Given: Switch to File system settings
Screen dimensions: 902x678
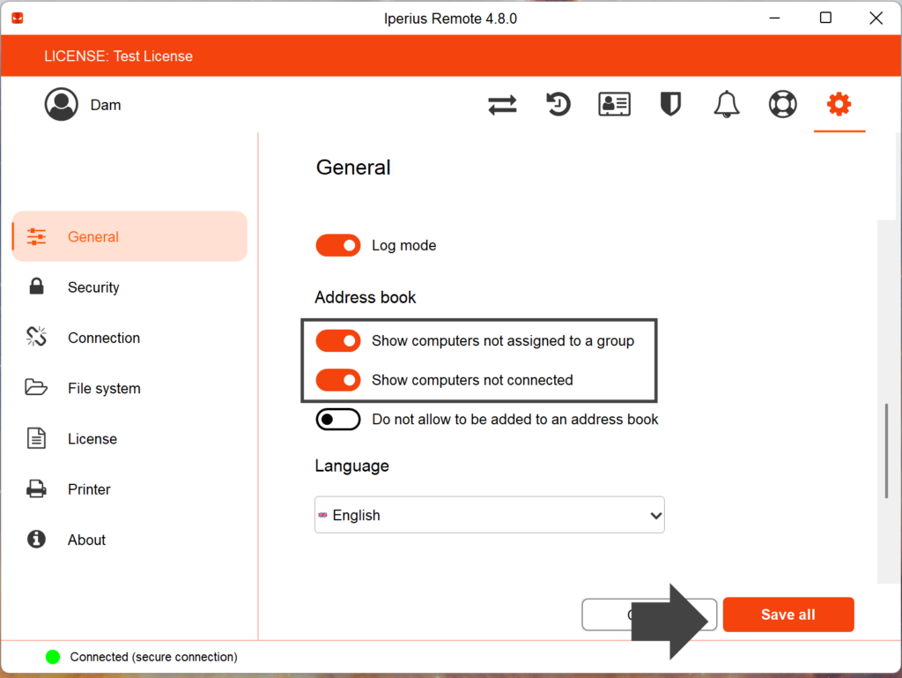Looking at the screenshot, I should coord(129,389).
